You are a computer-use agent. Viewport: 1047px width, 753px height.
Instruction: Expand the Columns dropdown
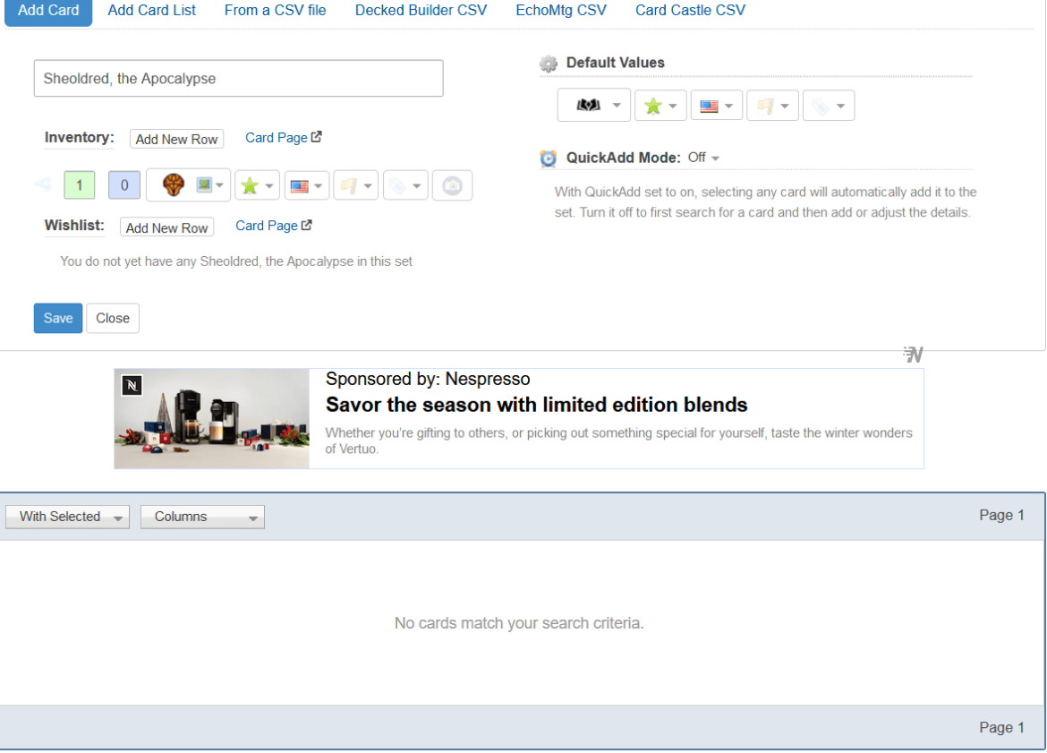coord(202,517)
